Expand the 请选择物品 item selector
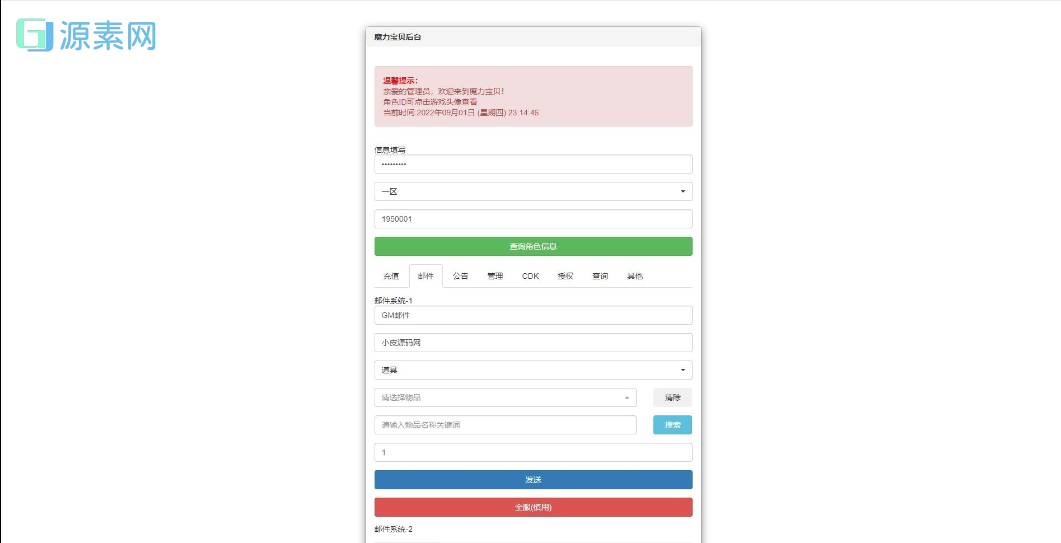1061x543 pixels. 504,397
